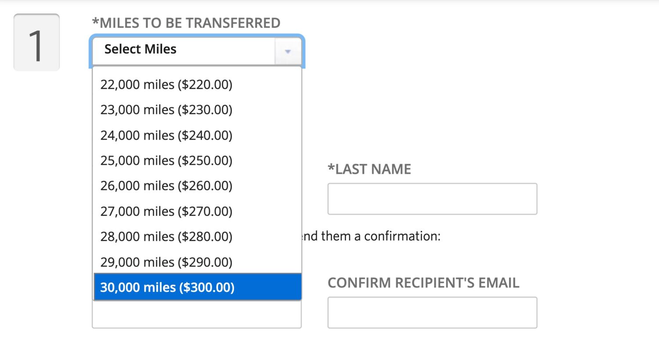Open the Select Miles dropdown arrow
This screenshot has height=348, width=659.
click(x=288, y=51)
